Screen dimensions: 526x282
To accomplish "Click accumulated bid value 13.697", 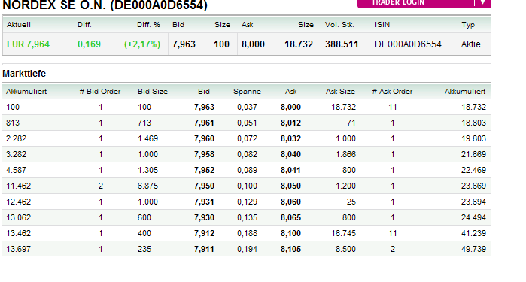I will tap(19, 249).
